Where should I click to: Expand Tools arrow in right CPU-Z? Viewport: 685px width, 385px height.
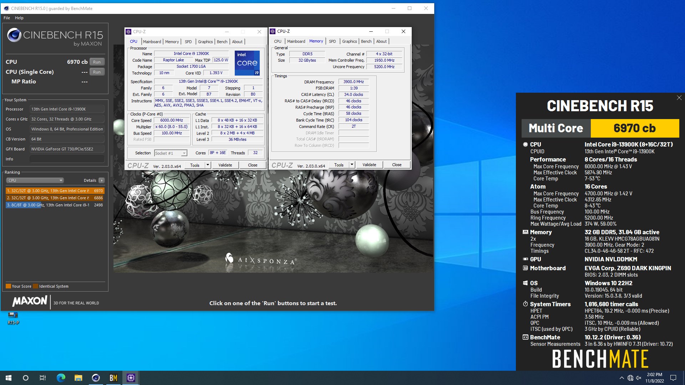[x=352, y=165]
